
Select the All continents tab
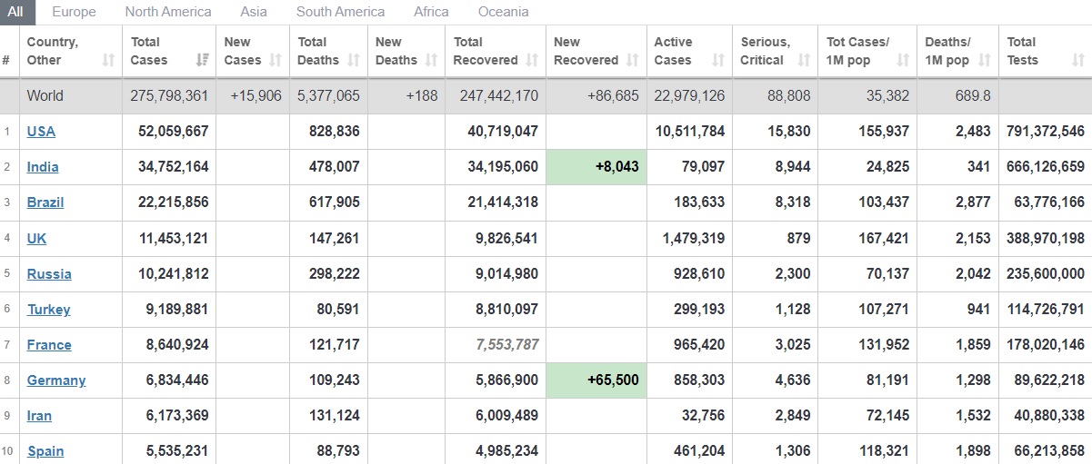16,12
